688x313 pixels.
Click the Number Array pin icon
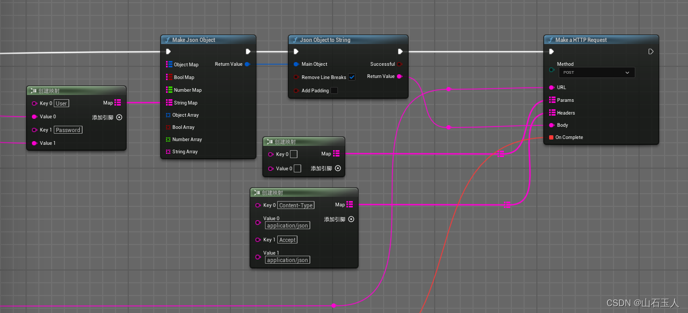tap(168, 140)
